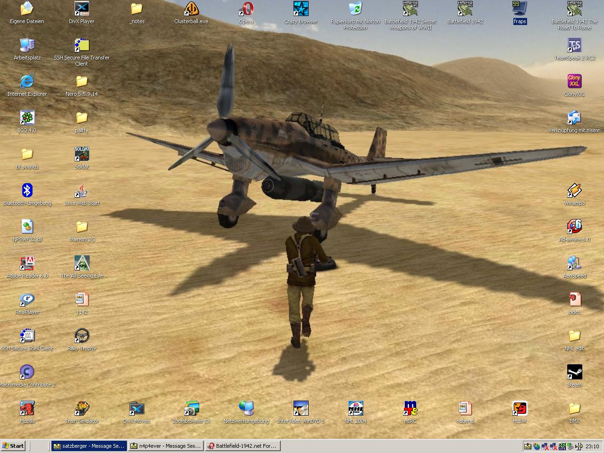Open mIRC chat client
Screen dimensions: 604x453
[410, 412]
